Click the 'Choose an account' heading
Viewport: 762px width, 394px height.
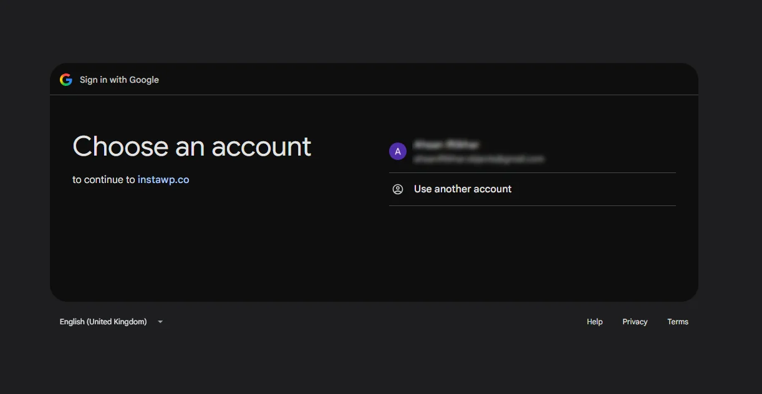pyautogui.click(x=192, y=147)
